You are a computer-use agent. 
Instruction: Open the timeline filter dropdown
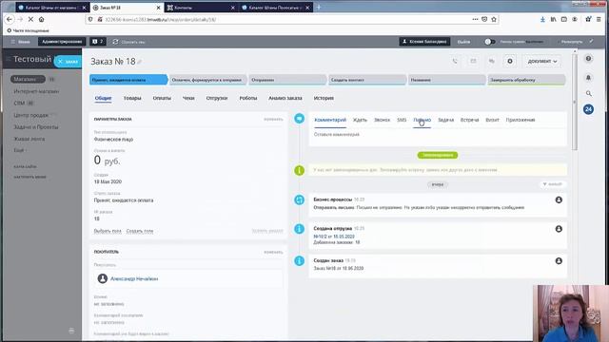pos(552,184)
